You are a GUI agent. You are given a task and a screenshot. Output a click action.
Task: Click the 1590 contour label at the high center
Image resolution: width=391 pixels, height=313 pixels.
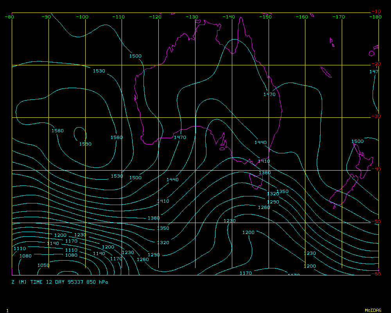coord(85,144)
